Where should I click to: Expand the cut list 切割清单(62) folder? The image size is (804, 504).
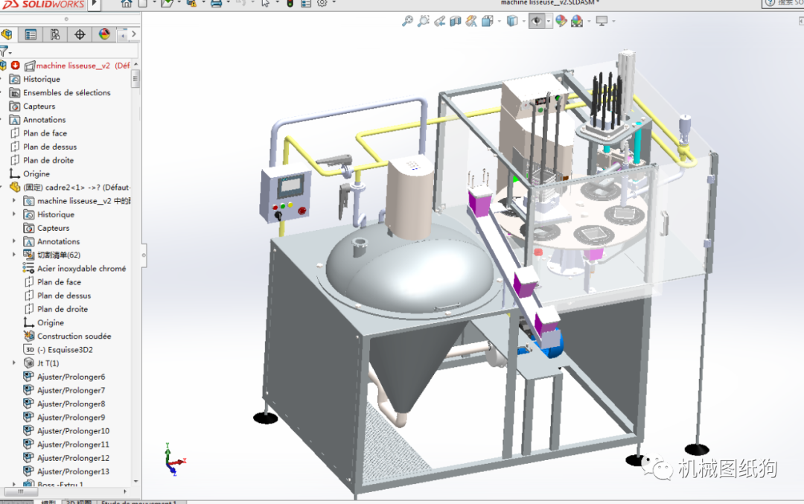click(x=14, y=255)
